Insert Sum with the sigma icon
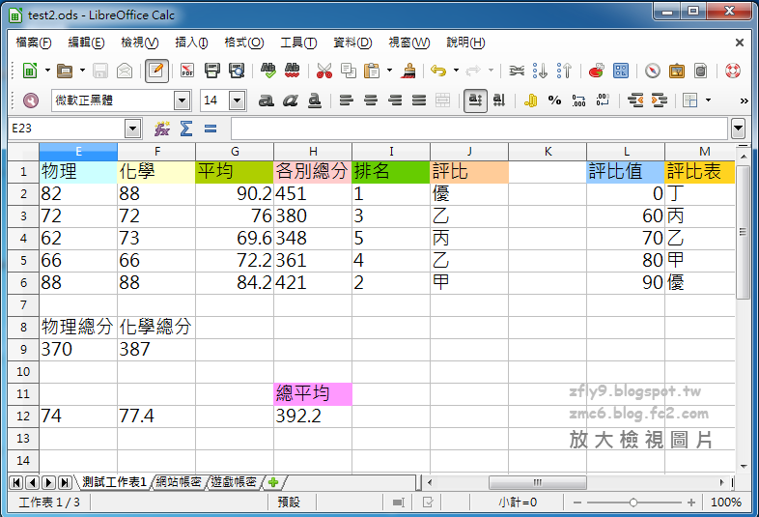The width and height of the screenshot is (759, 517). pyautogui.click(x=185, y=129)
